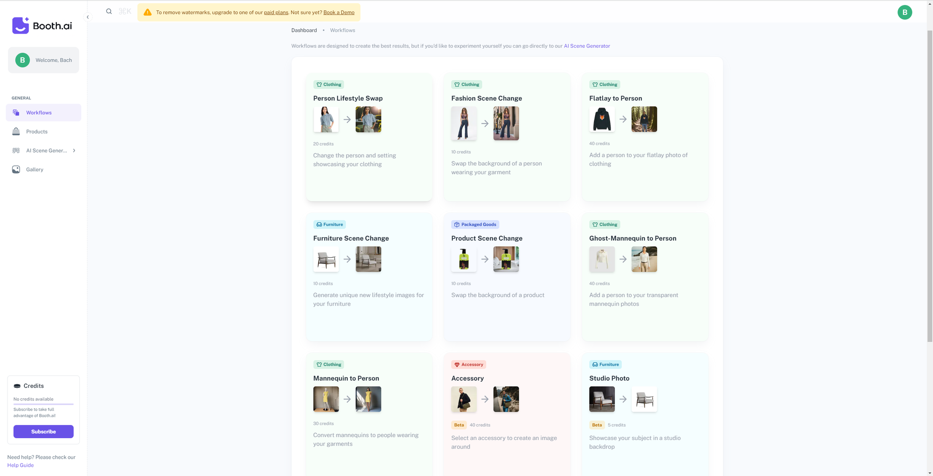933x476 pixels.
Task: Click the Dashboard breadcrumb
Action: [304, 30]
